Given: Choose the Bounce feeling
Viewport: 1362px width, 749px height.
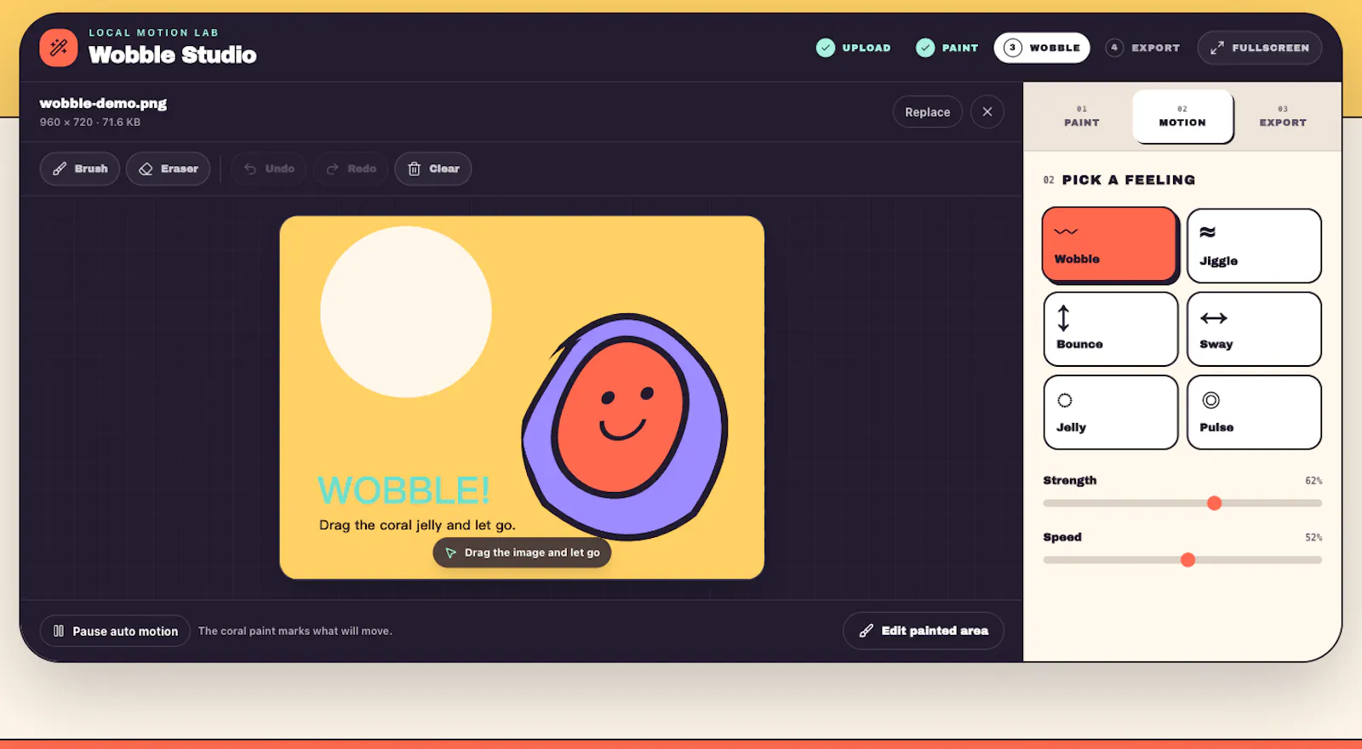Looking at the screenshot, I should pyautogui.click(x=1111, y=329).
